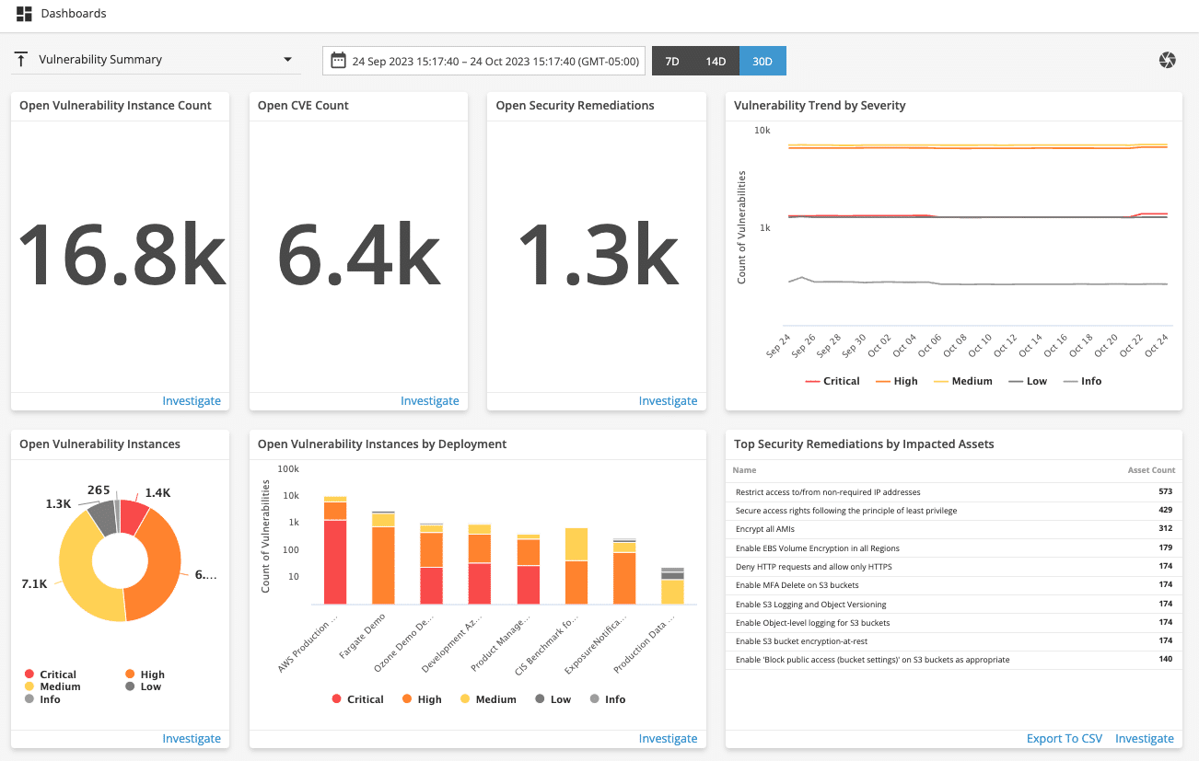The width and height of the screenshot is (1199, 761).
Task: Switch time range to 14D
Action: 716,61
